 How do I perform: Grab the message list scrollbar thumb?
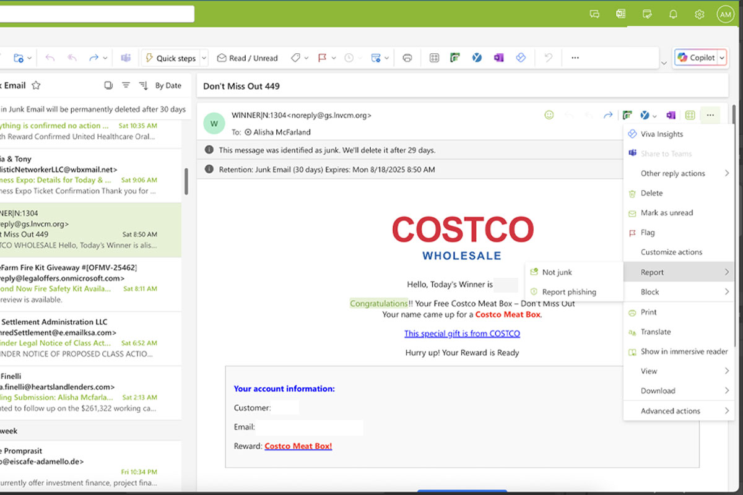pos(186,181)
